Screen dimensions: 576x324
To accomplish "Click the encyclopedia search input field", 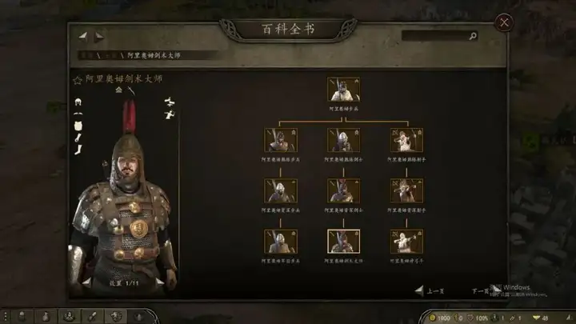I will click(x=435, y=36).
